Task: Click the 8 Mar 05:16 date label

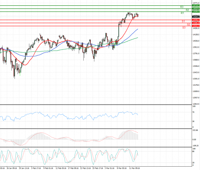Action: click(x=122, y=168)
